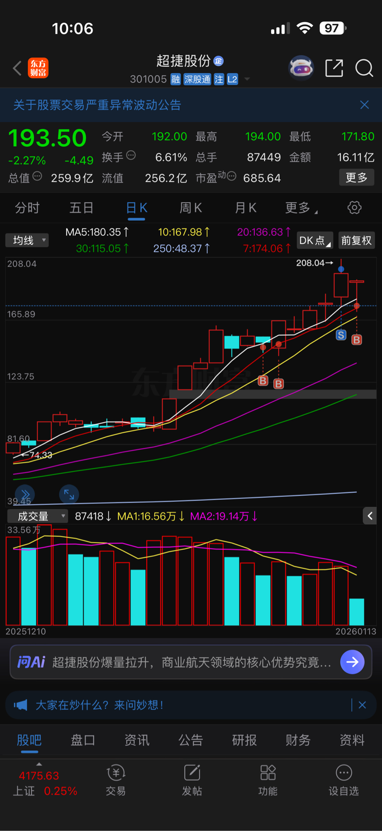Tap the 总值 info icon

[37, 176]
